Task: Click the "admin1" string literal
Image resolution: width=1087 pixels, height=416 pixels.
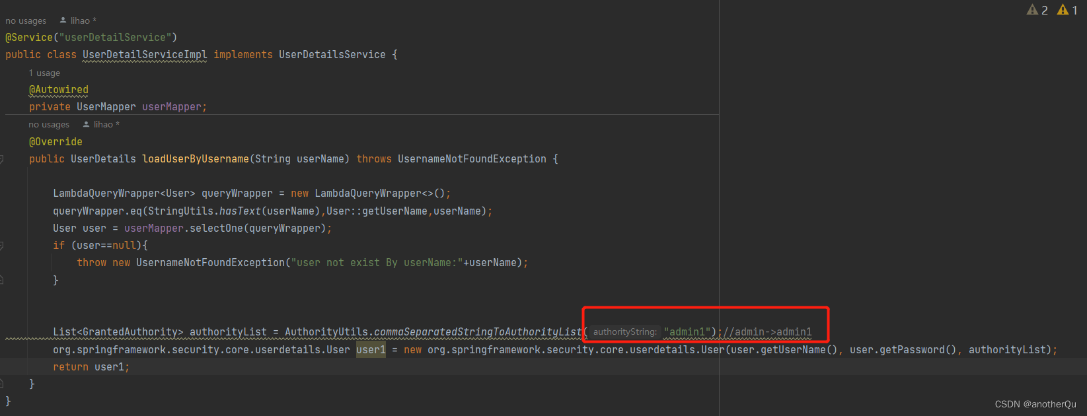Action: (687, 331)
